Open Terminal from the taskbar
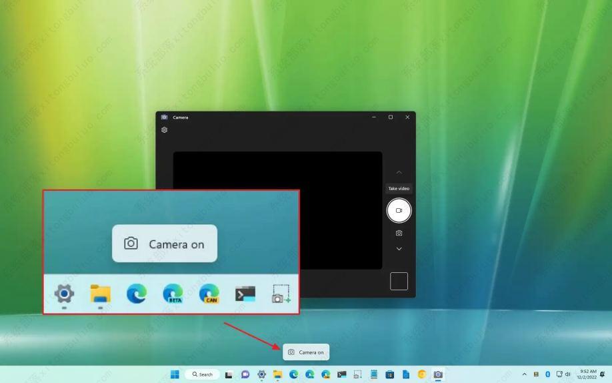The width and height of the screenshot is (612, 383). [341, 374]
